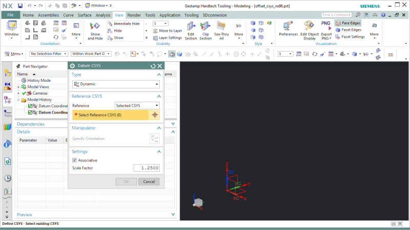The height and width of the screenshot is (230, 410).
Task: Switch to the Analysis tab
Action: tap(103, 15)
